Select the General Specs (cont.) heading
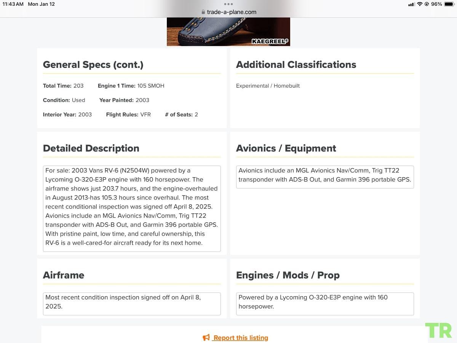 pyautogui.click(x=93, y=65)
